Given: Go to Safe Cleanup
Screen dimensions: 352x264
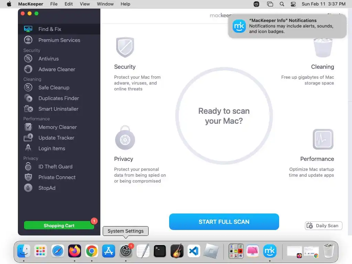Looking at the screenshot, I should click(x=59, y=88).
